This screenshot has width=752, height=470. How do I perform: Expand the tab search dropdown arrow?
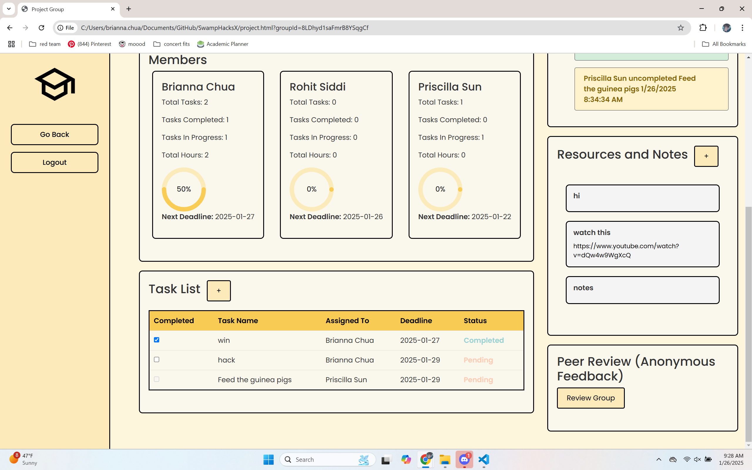(9, 9)
